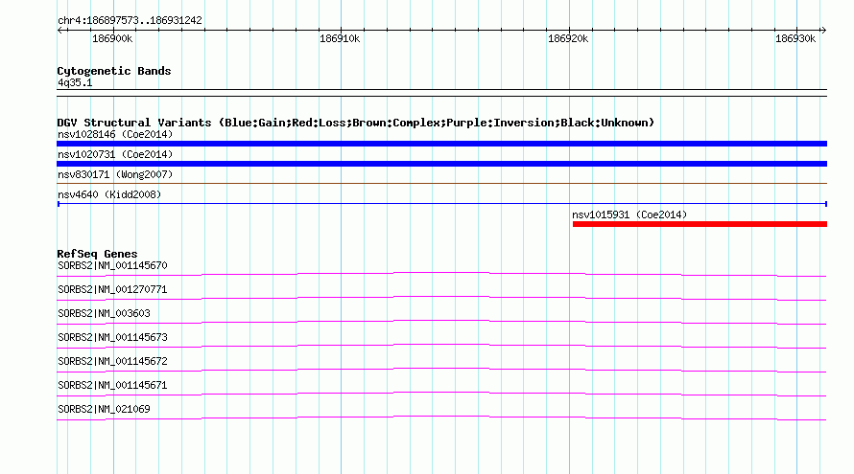Click the magenta transcript line for NM_001270771
854x474 pixels.
(x=441, y=298)
